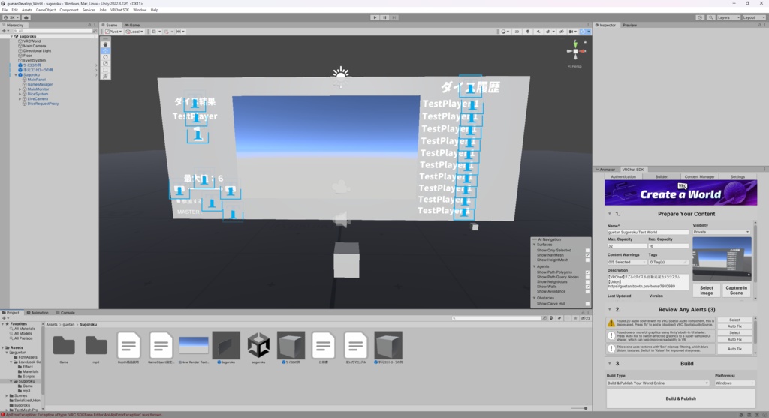Open Content Warnings 0/5 Selected dropdown
This screenshot has height=418, width=769.
coord(627,262)
